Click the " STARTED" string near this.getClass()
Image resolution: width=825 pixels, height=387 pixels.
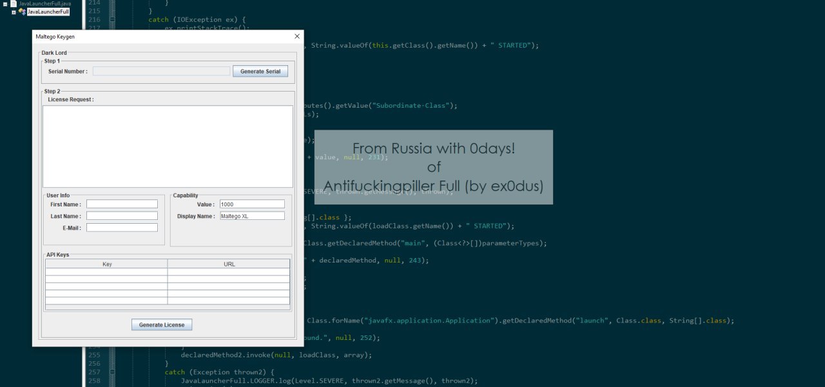tap(510, 45)
